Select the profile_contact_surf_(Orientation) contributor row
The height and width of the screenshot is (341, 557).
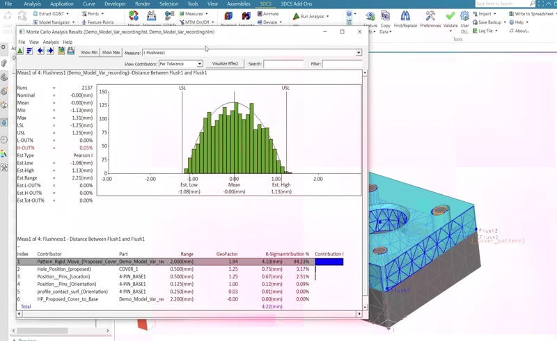click(180, 292)
